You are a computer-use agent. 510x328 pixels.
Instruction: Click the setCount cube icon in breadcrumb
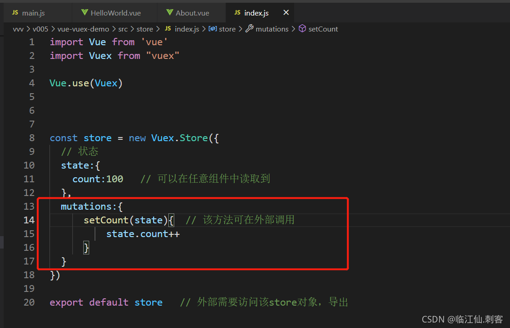tap(302, 29)
